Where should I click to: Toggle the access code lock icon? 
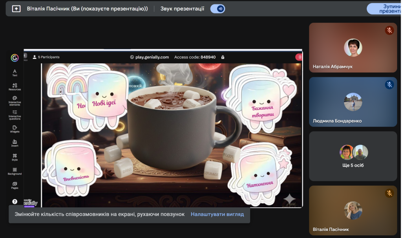click(x=223, y=57)
